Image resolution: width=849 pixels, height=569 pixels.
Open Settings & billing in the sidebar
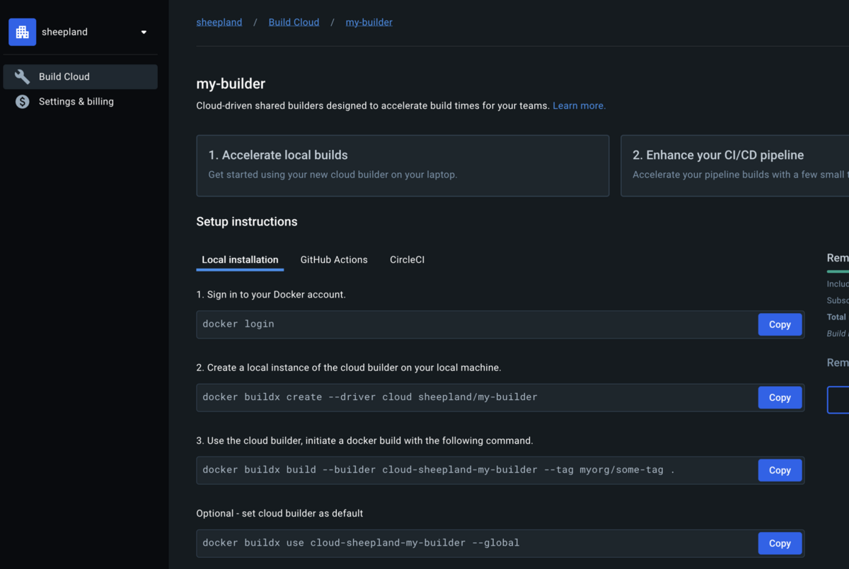click(x=76, y=102)
